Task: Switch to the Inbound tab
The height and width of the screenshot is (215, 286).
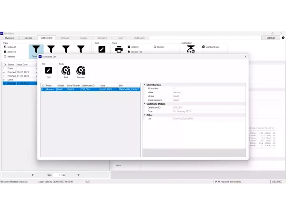Action: 65,38
